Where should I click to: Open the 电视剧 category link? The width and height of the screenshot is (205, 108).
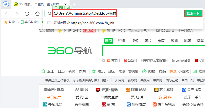tap(133, 71)
